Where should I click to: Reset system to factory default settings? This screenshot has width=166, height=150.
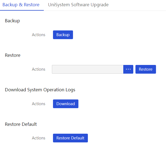pyautogui.click(x=70, y=138)
